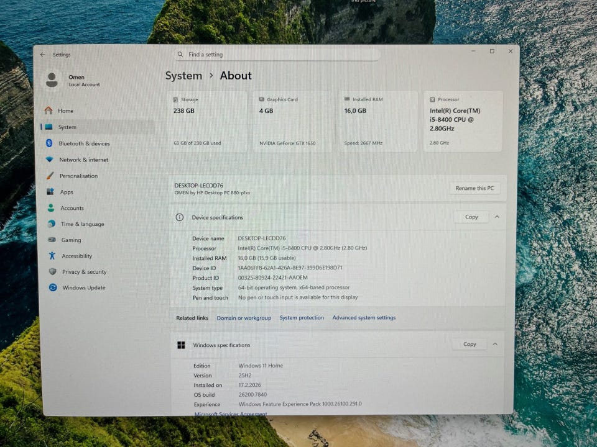The image size is (597, 447).
Task: Click the Accounts person icon
Action: point(51,208)
